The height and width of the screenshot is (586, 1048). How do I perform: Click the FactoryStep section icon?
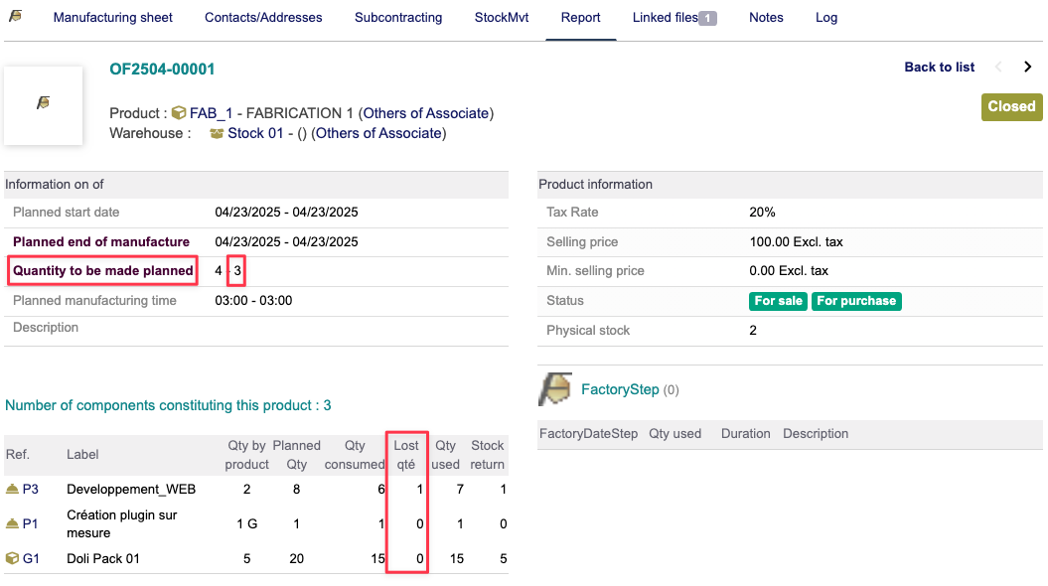(555, 389)
